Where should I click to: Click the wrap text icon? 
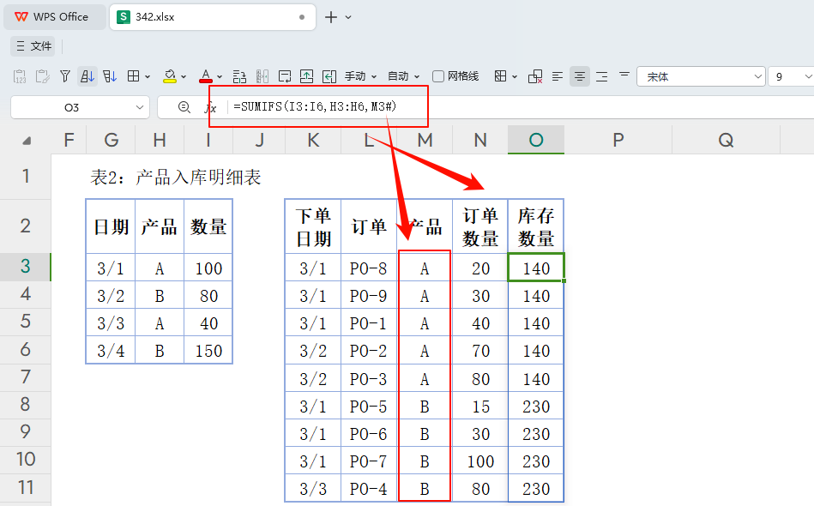click(x=285, y=77)
